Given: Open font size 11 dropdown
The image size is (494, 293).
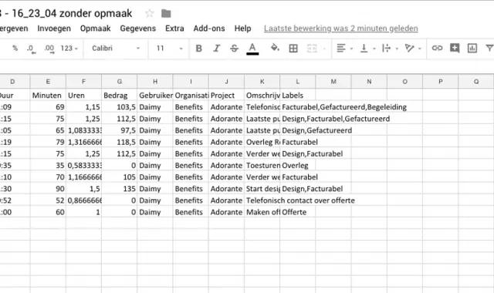Looking at the screenshot, I should point(169,49).
